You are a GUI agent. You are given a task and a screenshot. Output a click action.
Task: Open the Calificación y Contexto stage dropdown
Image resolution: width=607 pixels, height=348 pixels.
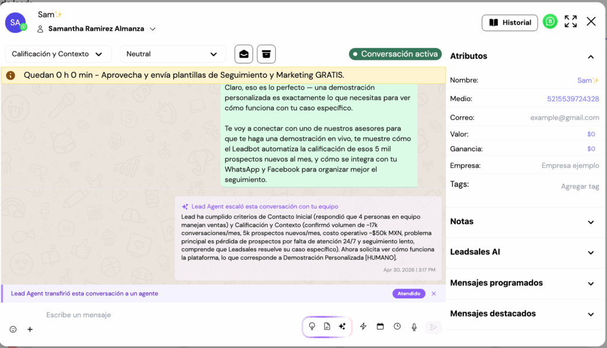tap(58, 54)
